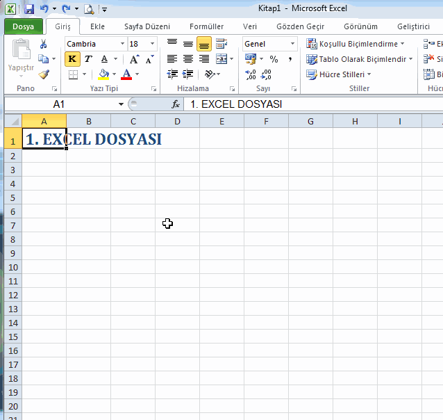This screenshot has width=443, height=420.
Task: Align text right
Action: tap(204, 59)
